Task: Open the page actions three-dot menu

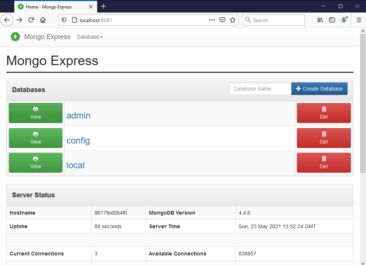Action: pyautogui.click(x=212, y=20)
